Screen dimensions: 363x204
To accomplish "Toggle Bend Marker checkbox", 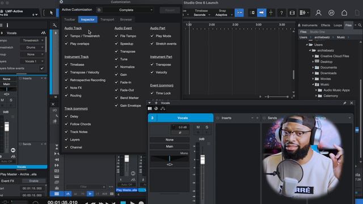I will coord(116,98).
